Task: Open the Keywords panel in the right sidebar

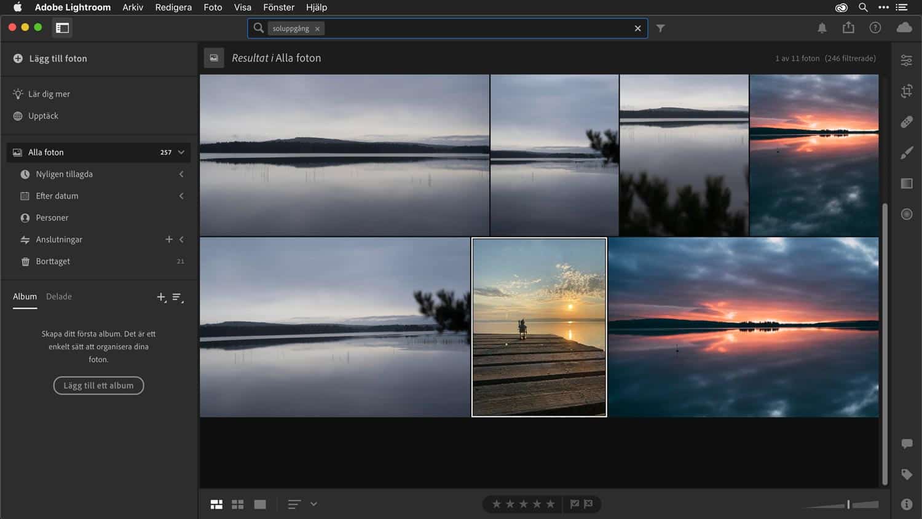Action: [907, 474]
